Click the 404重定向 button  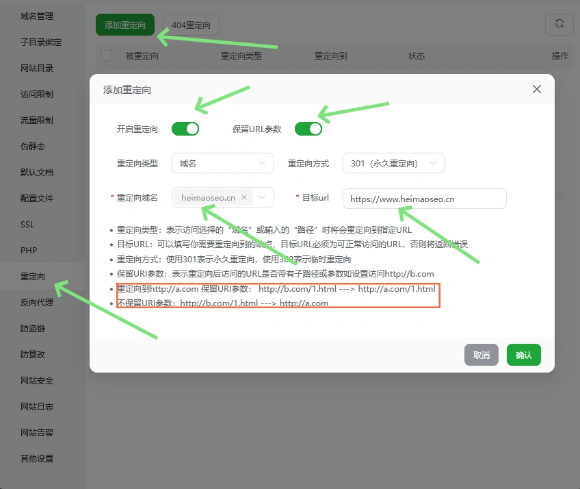pos(191,25)
